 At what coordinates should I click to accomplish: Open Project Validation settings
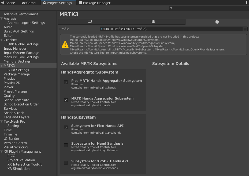coord(21,160)
